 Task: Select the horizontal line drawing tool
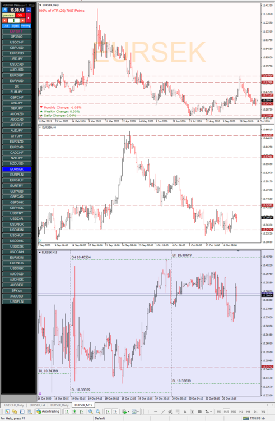pyautogui.click(x=156, y=411)
